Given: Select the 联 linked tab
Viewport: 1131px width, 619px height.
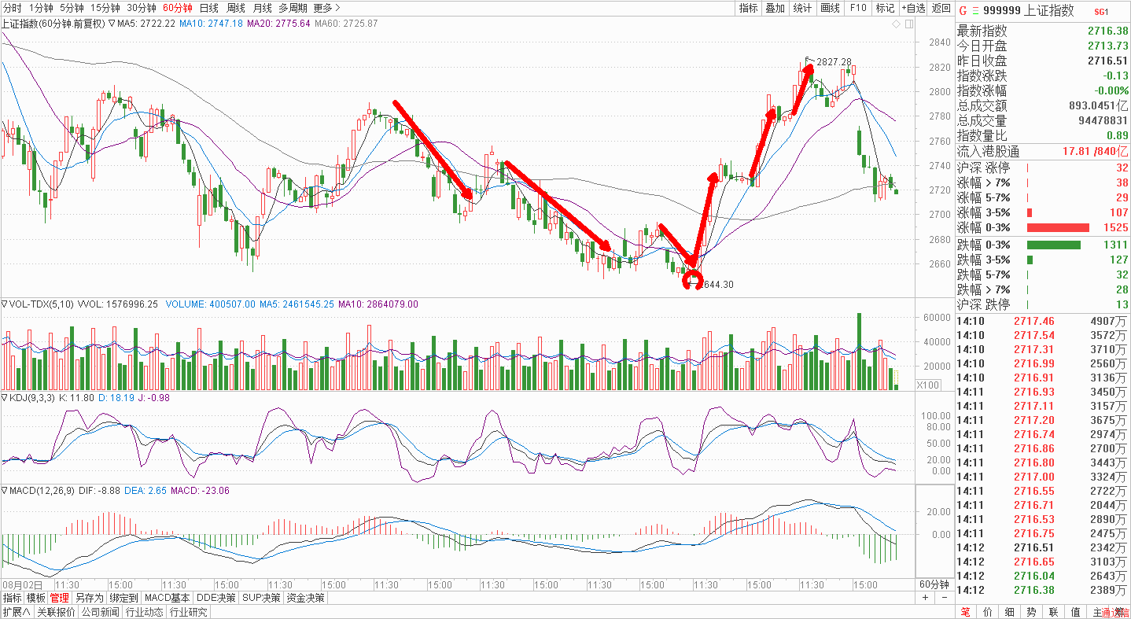Looking at the screenshot, I should click(x=1053, y=612).
